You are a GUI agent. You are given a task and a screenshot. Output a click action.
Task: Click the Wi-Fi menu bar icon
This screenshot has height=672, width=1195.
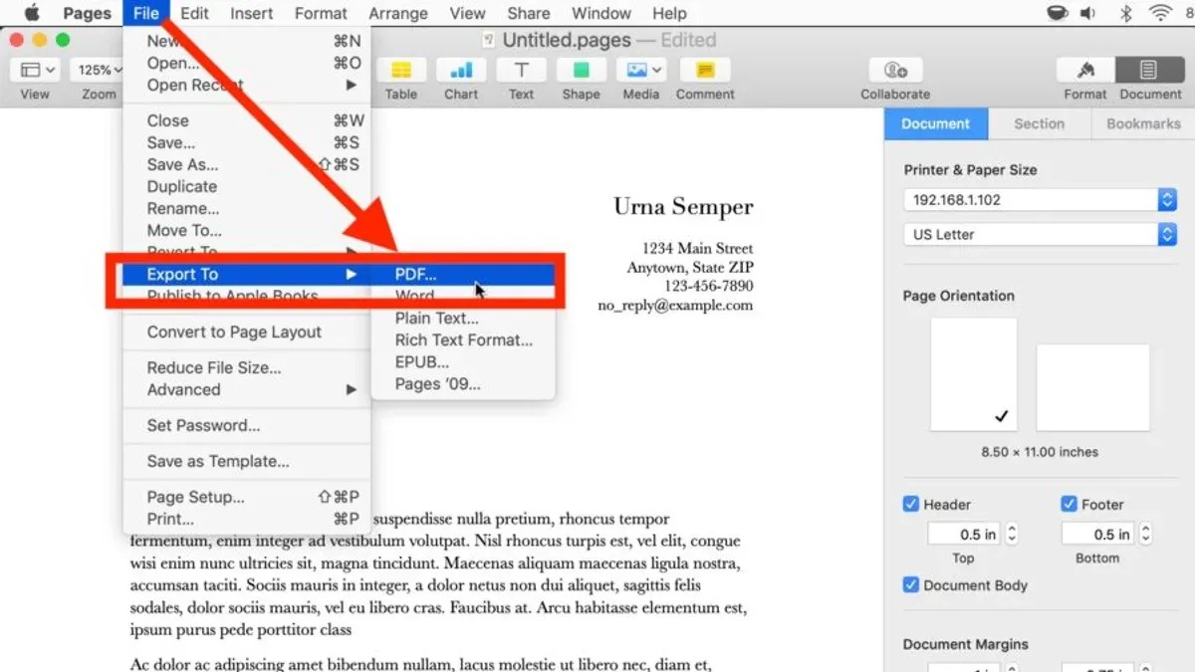1160,13
